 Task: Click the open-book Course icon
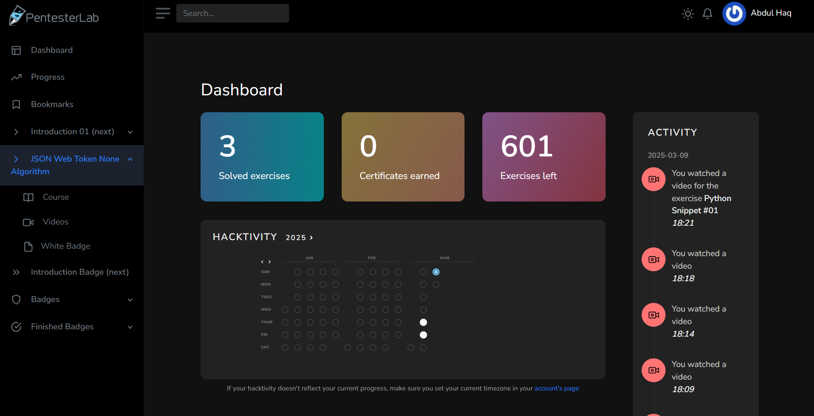[x=28, y=198]
